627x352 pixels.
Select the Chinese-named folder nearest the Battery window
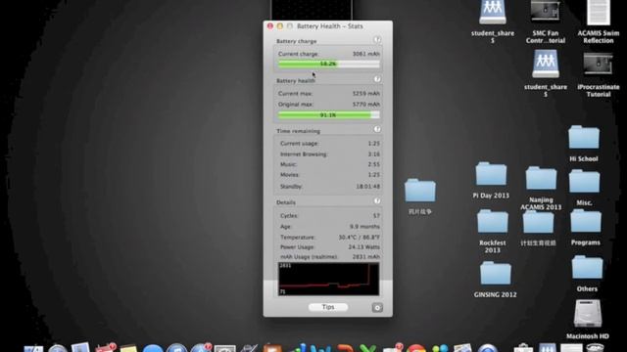[420, 197]
